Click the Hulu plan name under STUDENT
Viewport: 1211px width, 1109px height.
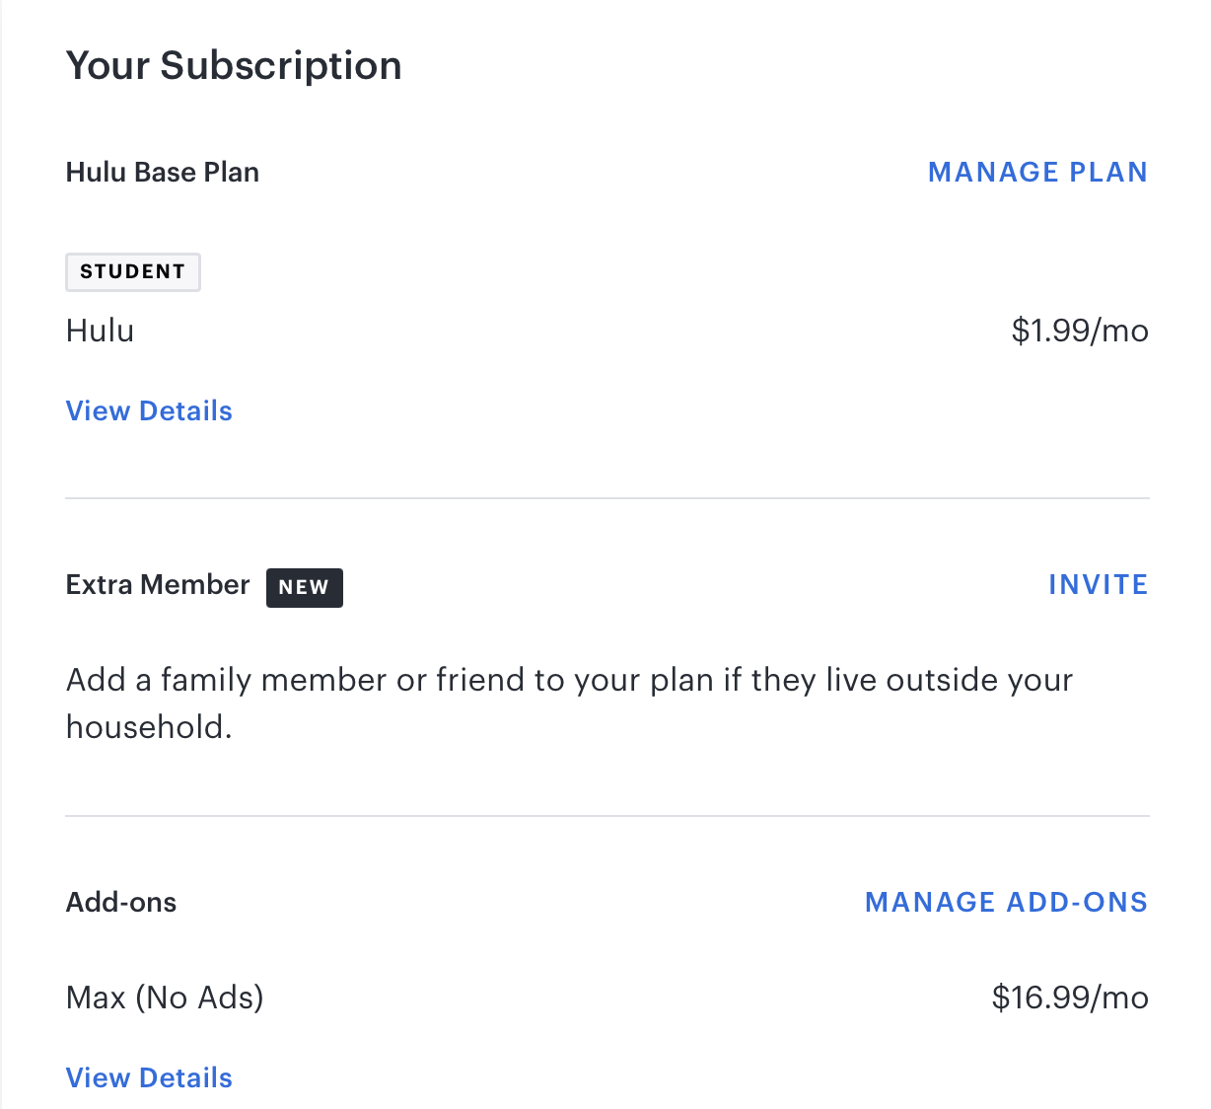click(x=100, y=331)
